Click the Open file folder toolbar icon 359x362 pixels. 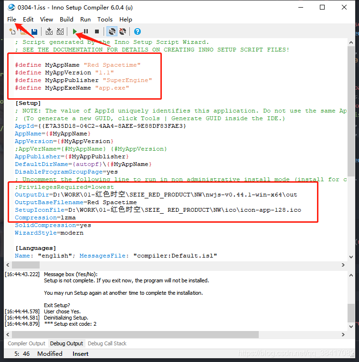[x=23, y=31]
